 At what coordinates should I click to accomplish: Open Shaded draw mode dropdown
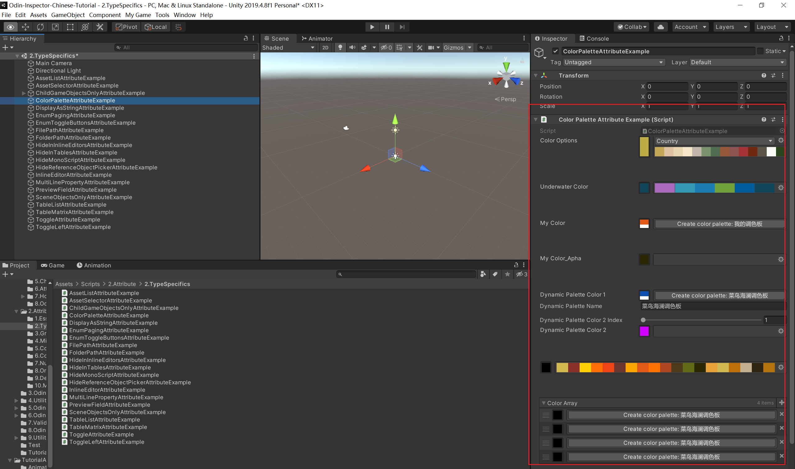coord(288,47)
